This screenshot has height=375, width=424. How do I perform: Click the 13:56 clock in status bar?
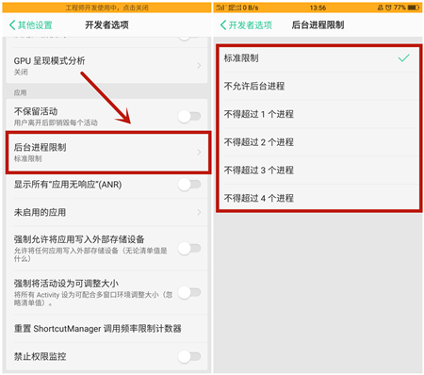point(318,8)
